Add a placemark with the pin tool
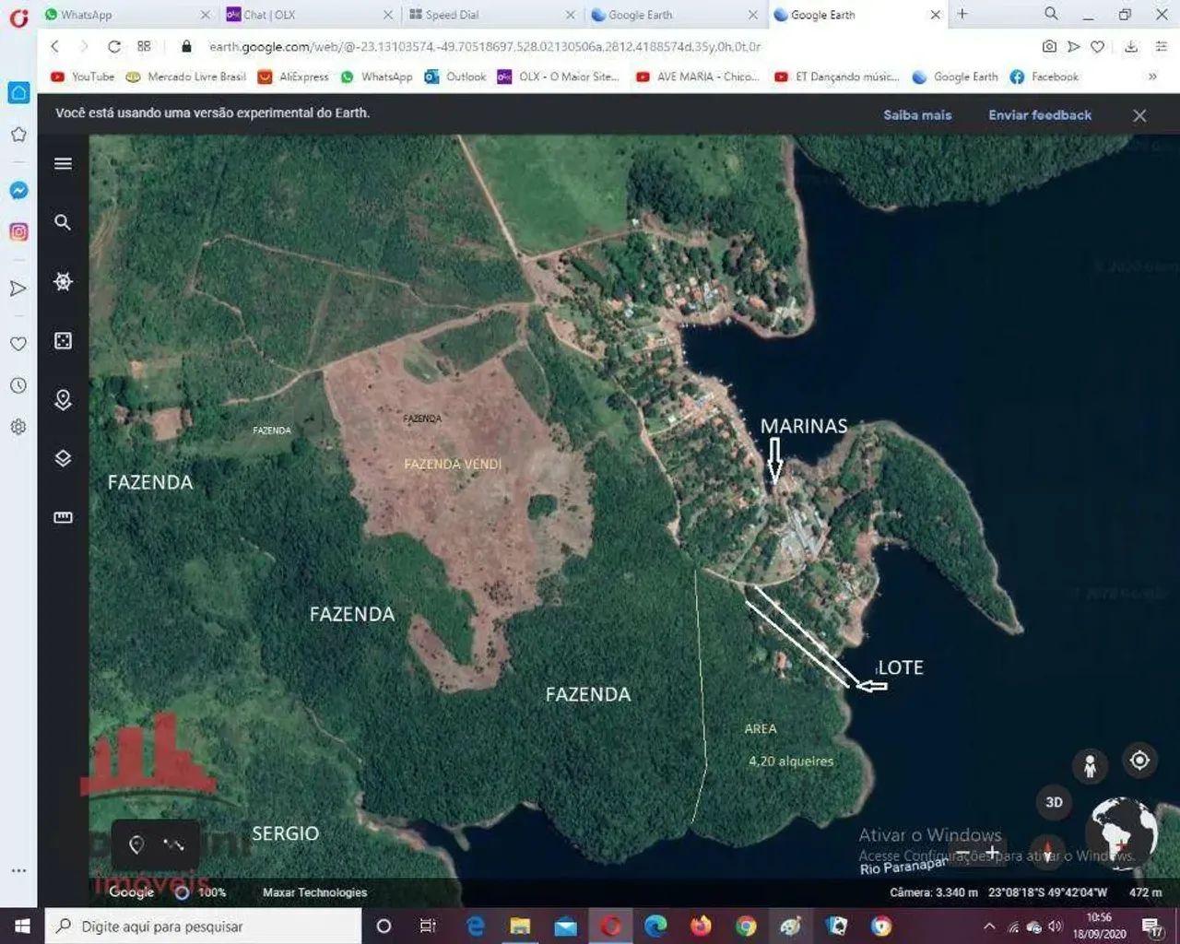Viewport: 1180px width, 944px height. [136, 844]
